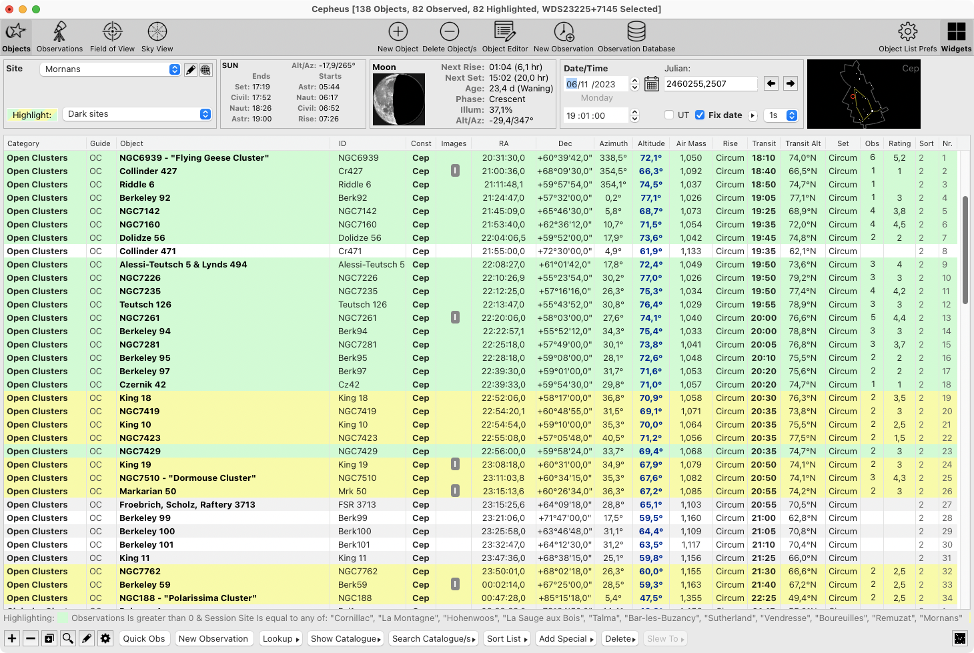Image resolution: width=974 pixels, height=653 pixels.
Task: Click the Quick Obs button
Action: [x=143, y=638]
